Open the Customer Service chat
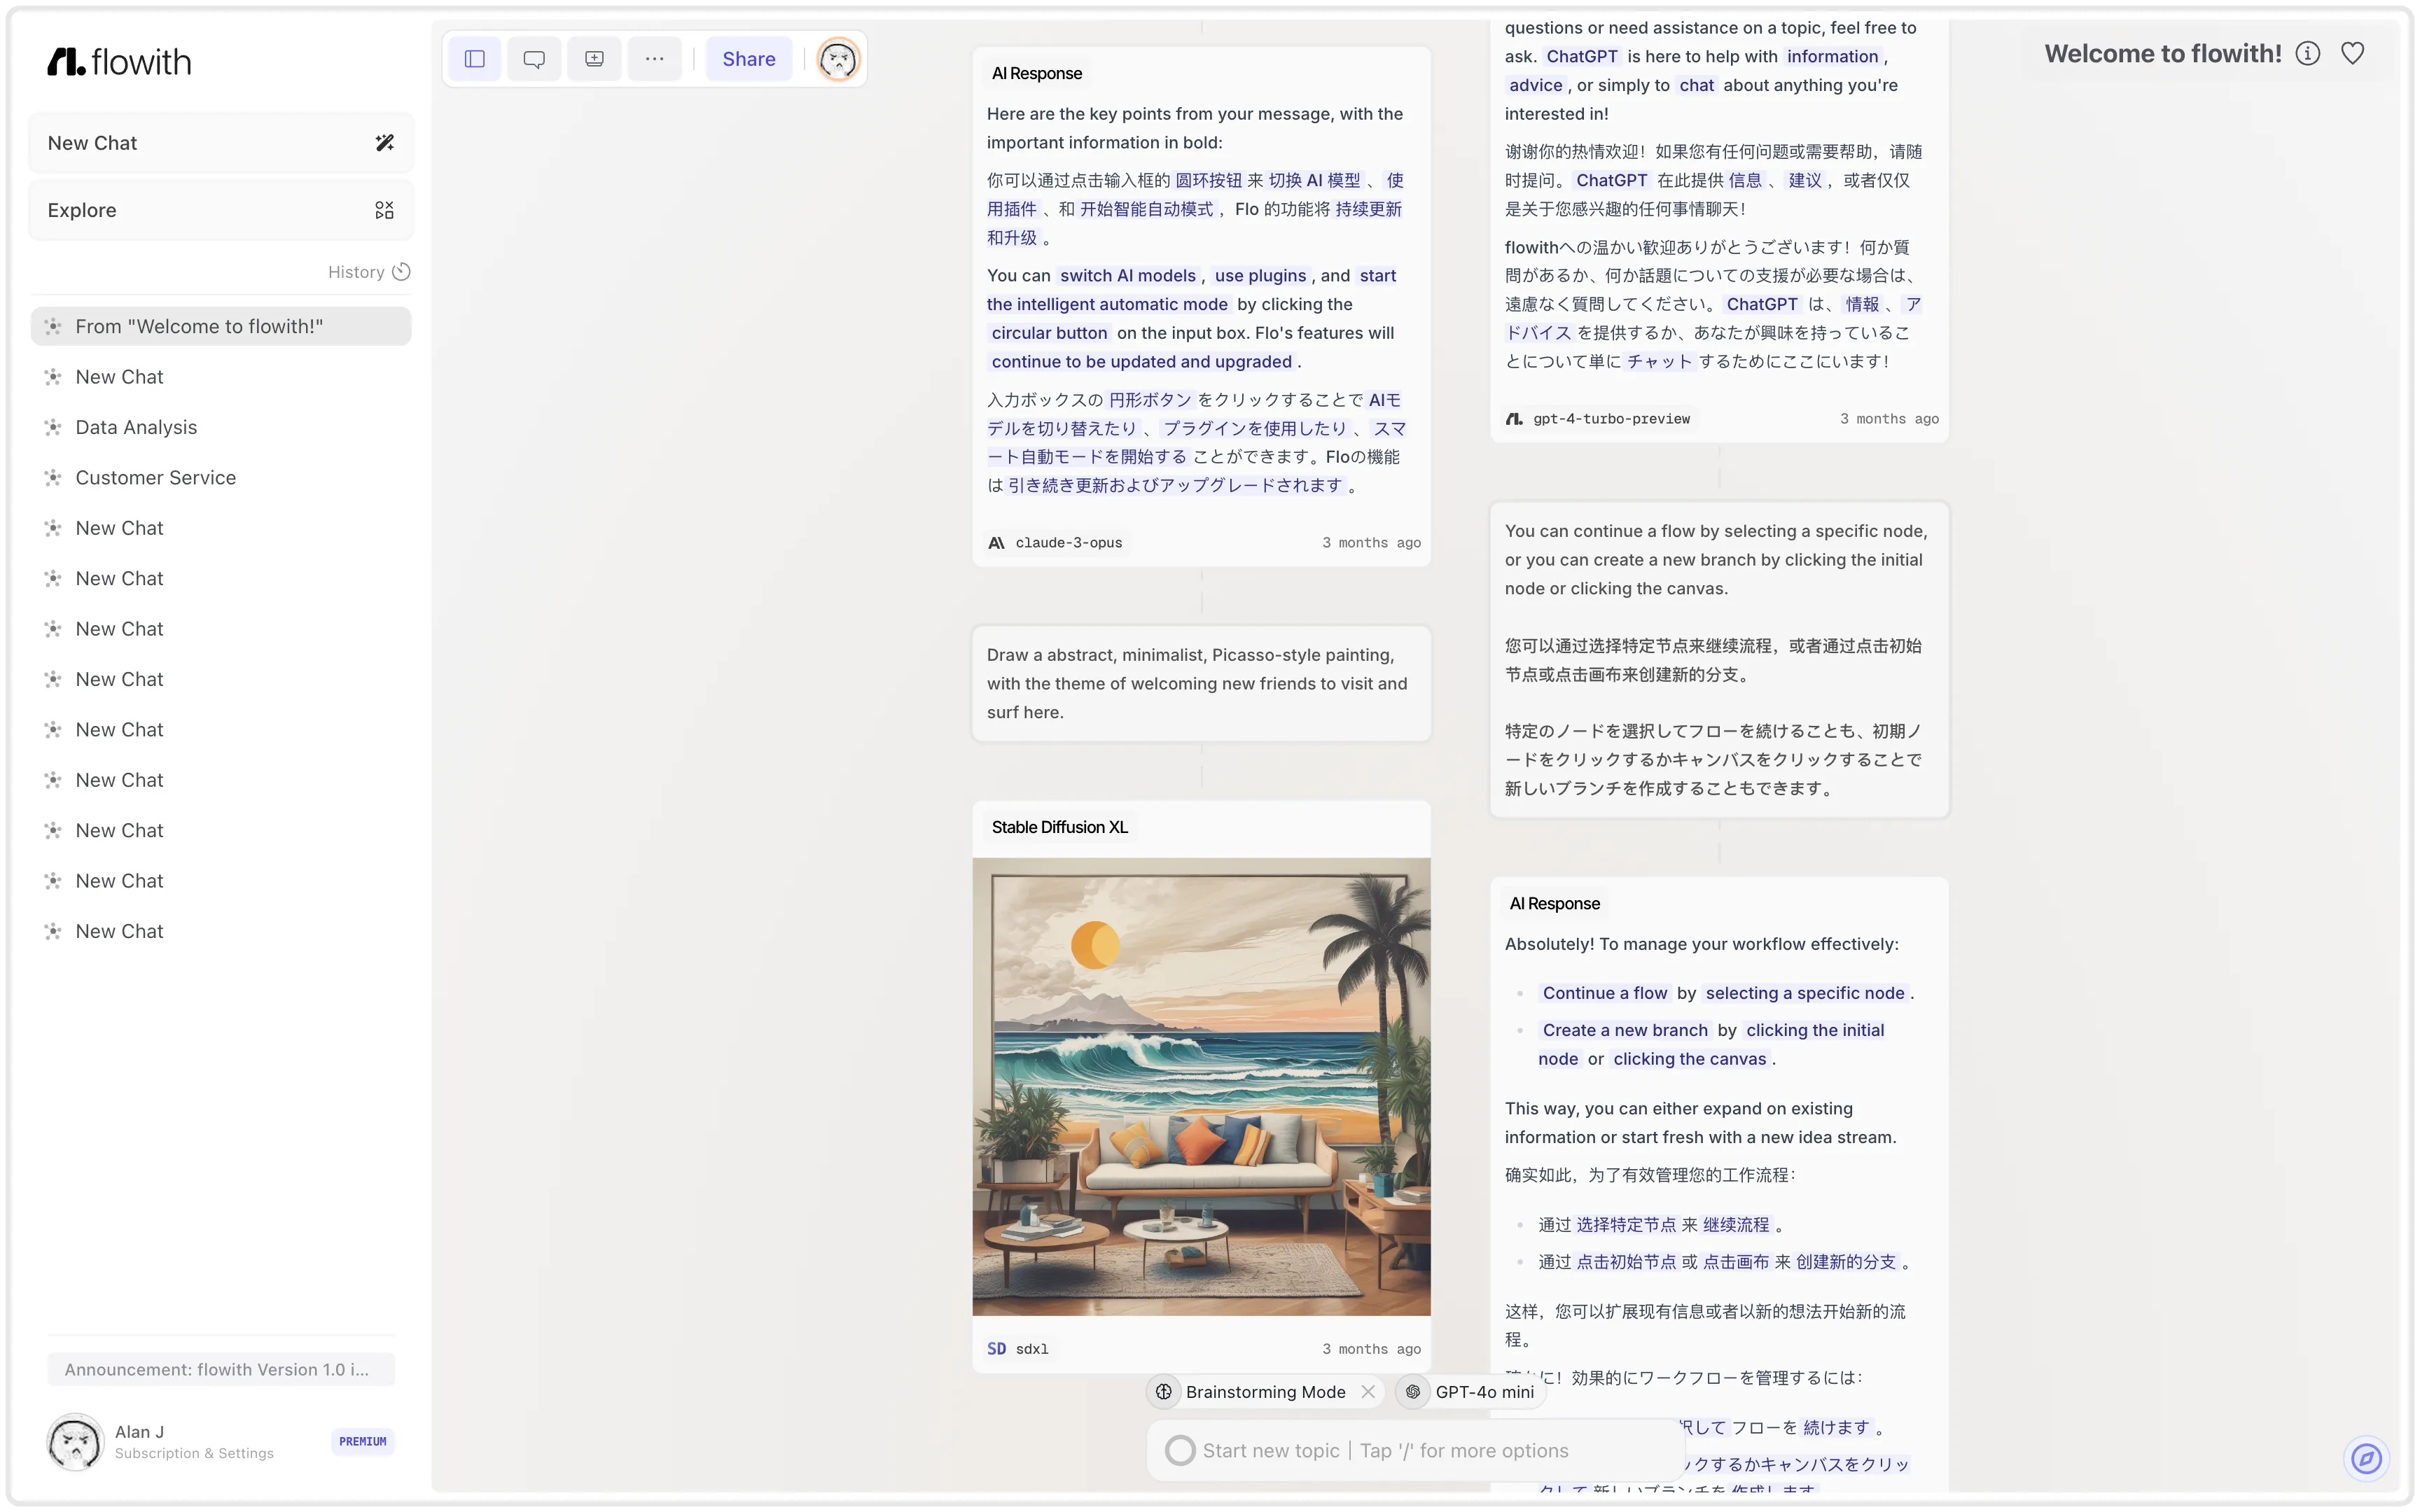 (x=155, y=478)
